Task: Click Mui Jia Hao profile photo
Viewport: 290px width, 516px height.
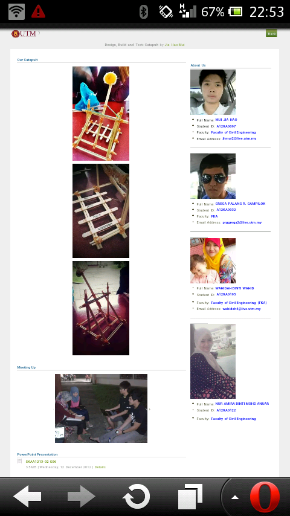Action: (213, 92)
